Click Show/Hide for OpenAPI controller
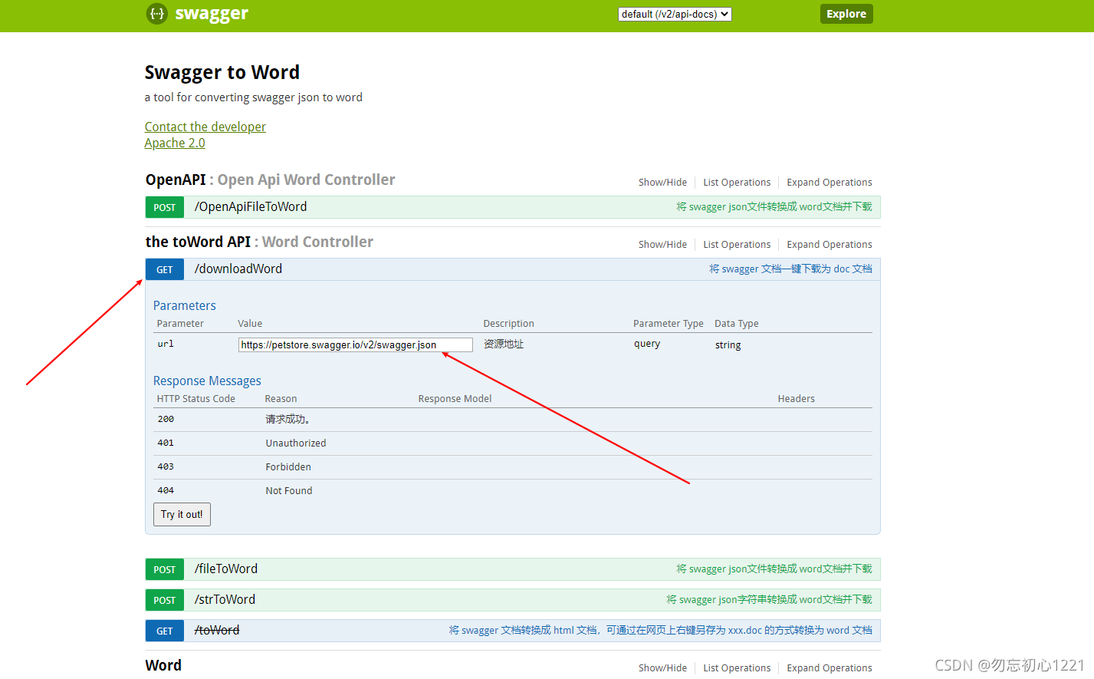 click(662, 183)
